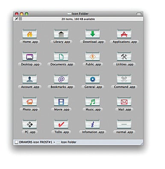
Task: Close the Icon Folder window
Action: pyautogui.click(x=17, y=14)
